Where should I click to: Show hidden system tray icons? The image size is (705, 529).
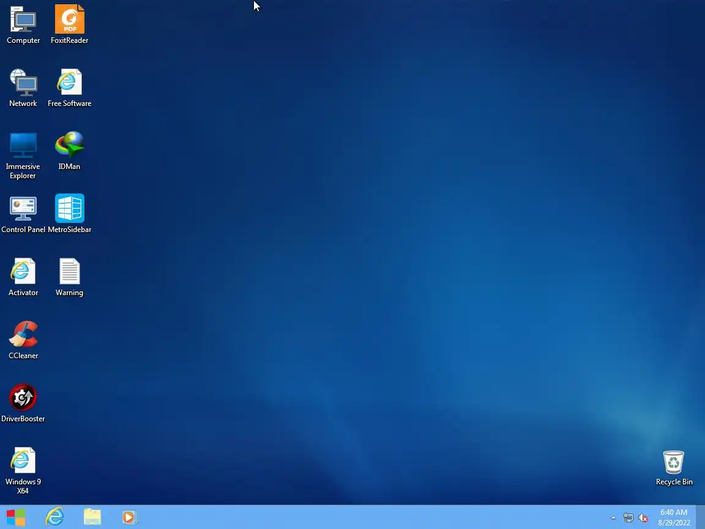[x=613, y=518]
